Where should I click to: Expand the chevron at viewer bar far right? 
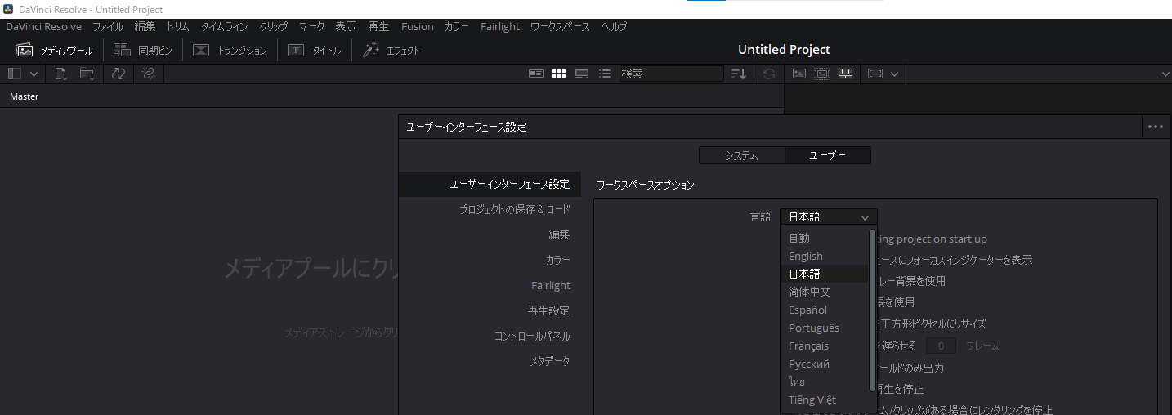point(1165,74)
